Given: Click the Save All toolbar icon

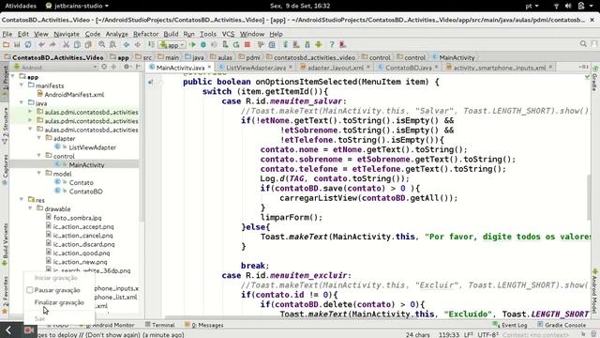Looking at the screenshot, I should (17, 45).
